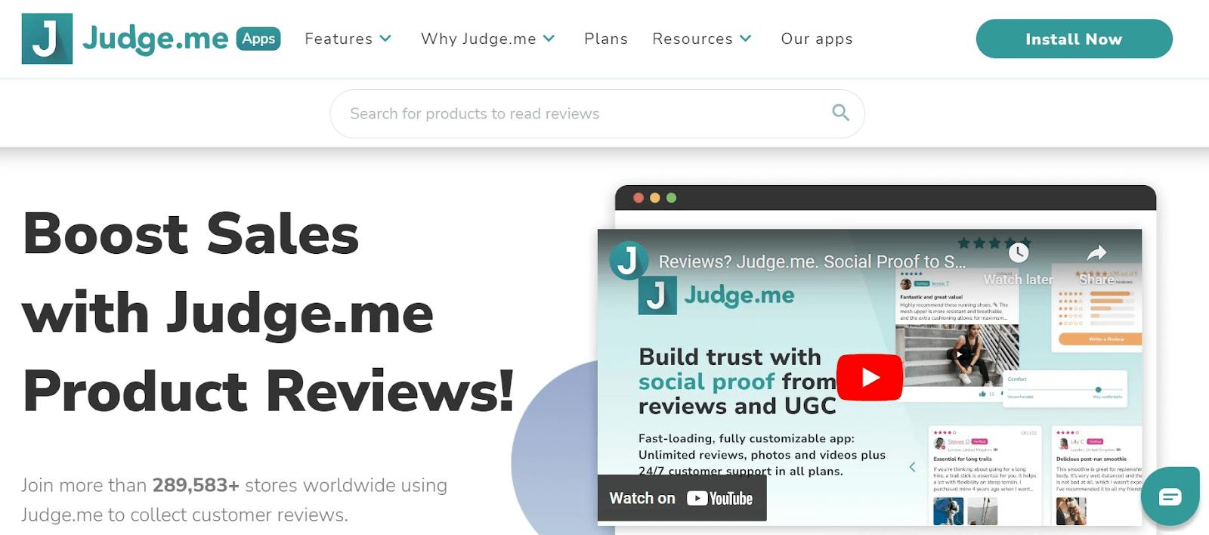The image size is (1209, 535).
Task: Expand the Resources dropdown chevron
Action: 746,39
